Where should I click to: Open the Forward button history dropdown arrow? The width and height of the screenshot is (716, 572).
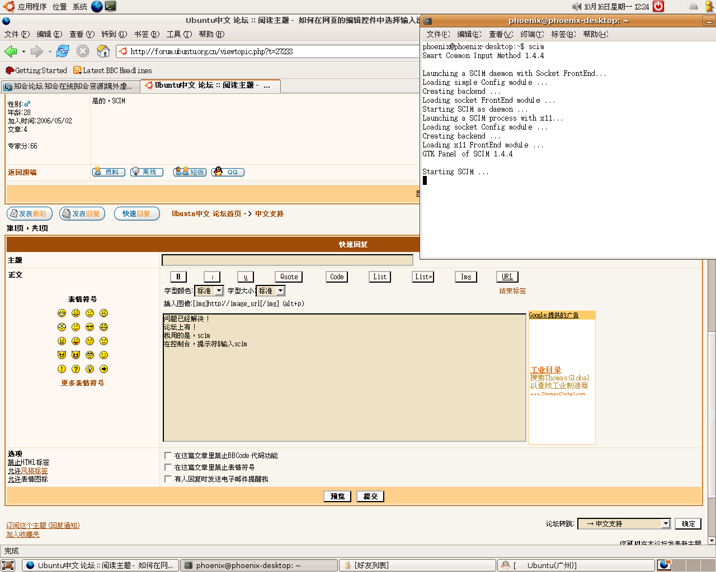(x=50, y=51)
